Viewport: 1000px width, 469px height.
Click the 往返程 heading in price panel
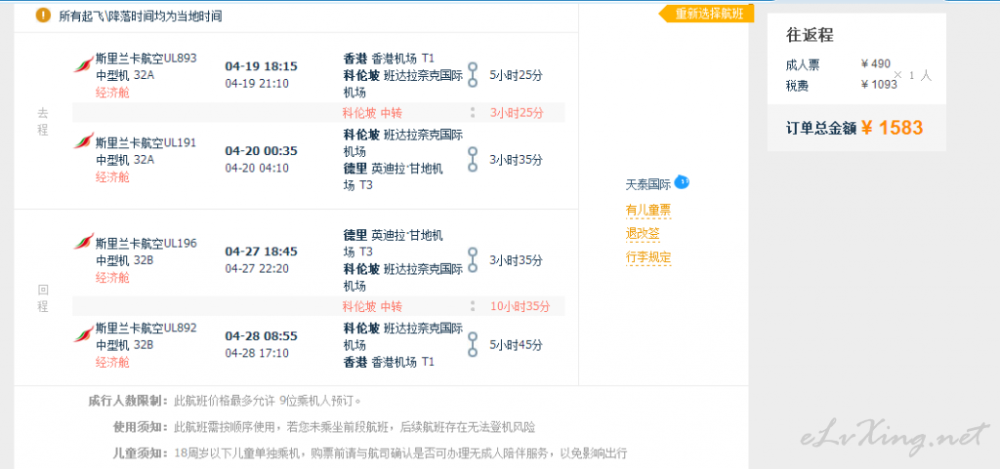[810, 35]
